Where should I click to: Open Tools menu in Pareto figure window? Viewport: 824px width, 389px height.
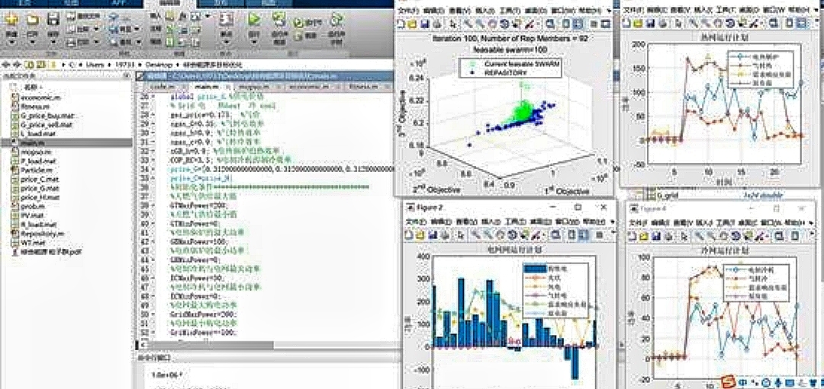click(x=509, y=11)
